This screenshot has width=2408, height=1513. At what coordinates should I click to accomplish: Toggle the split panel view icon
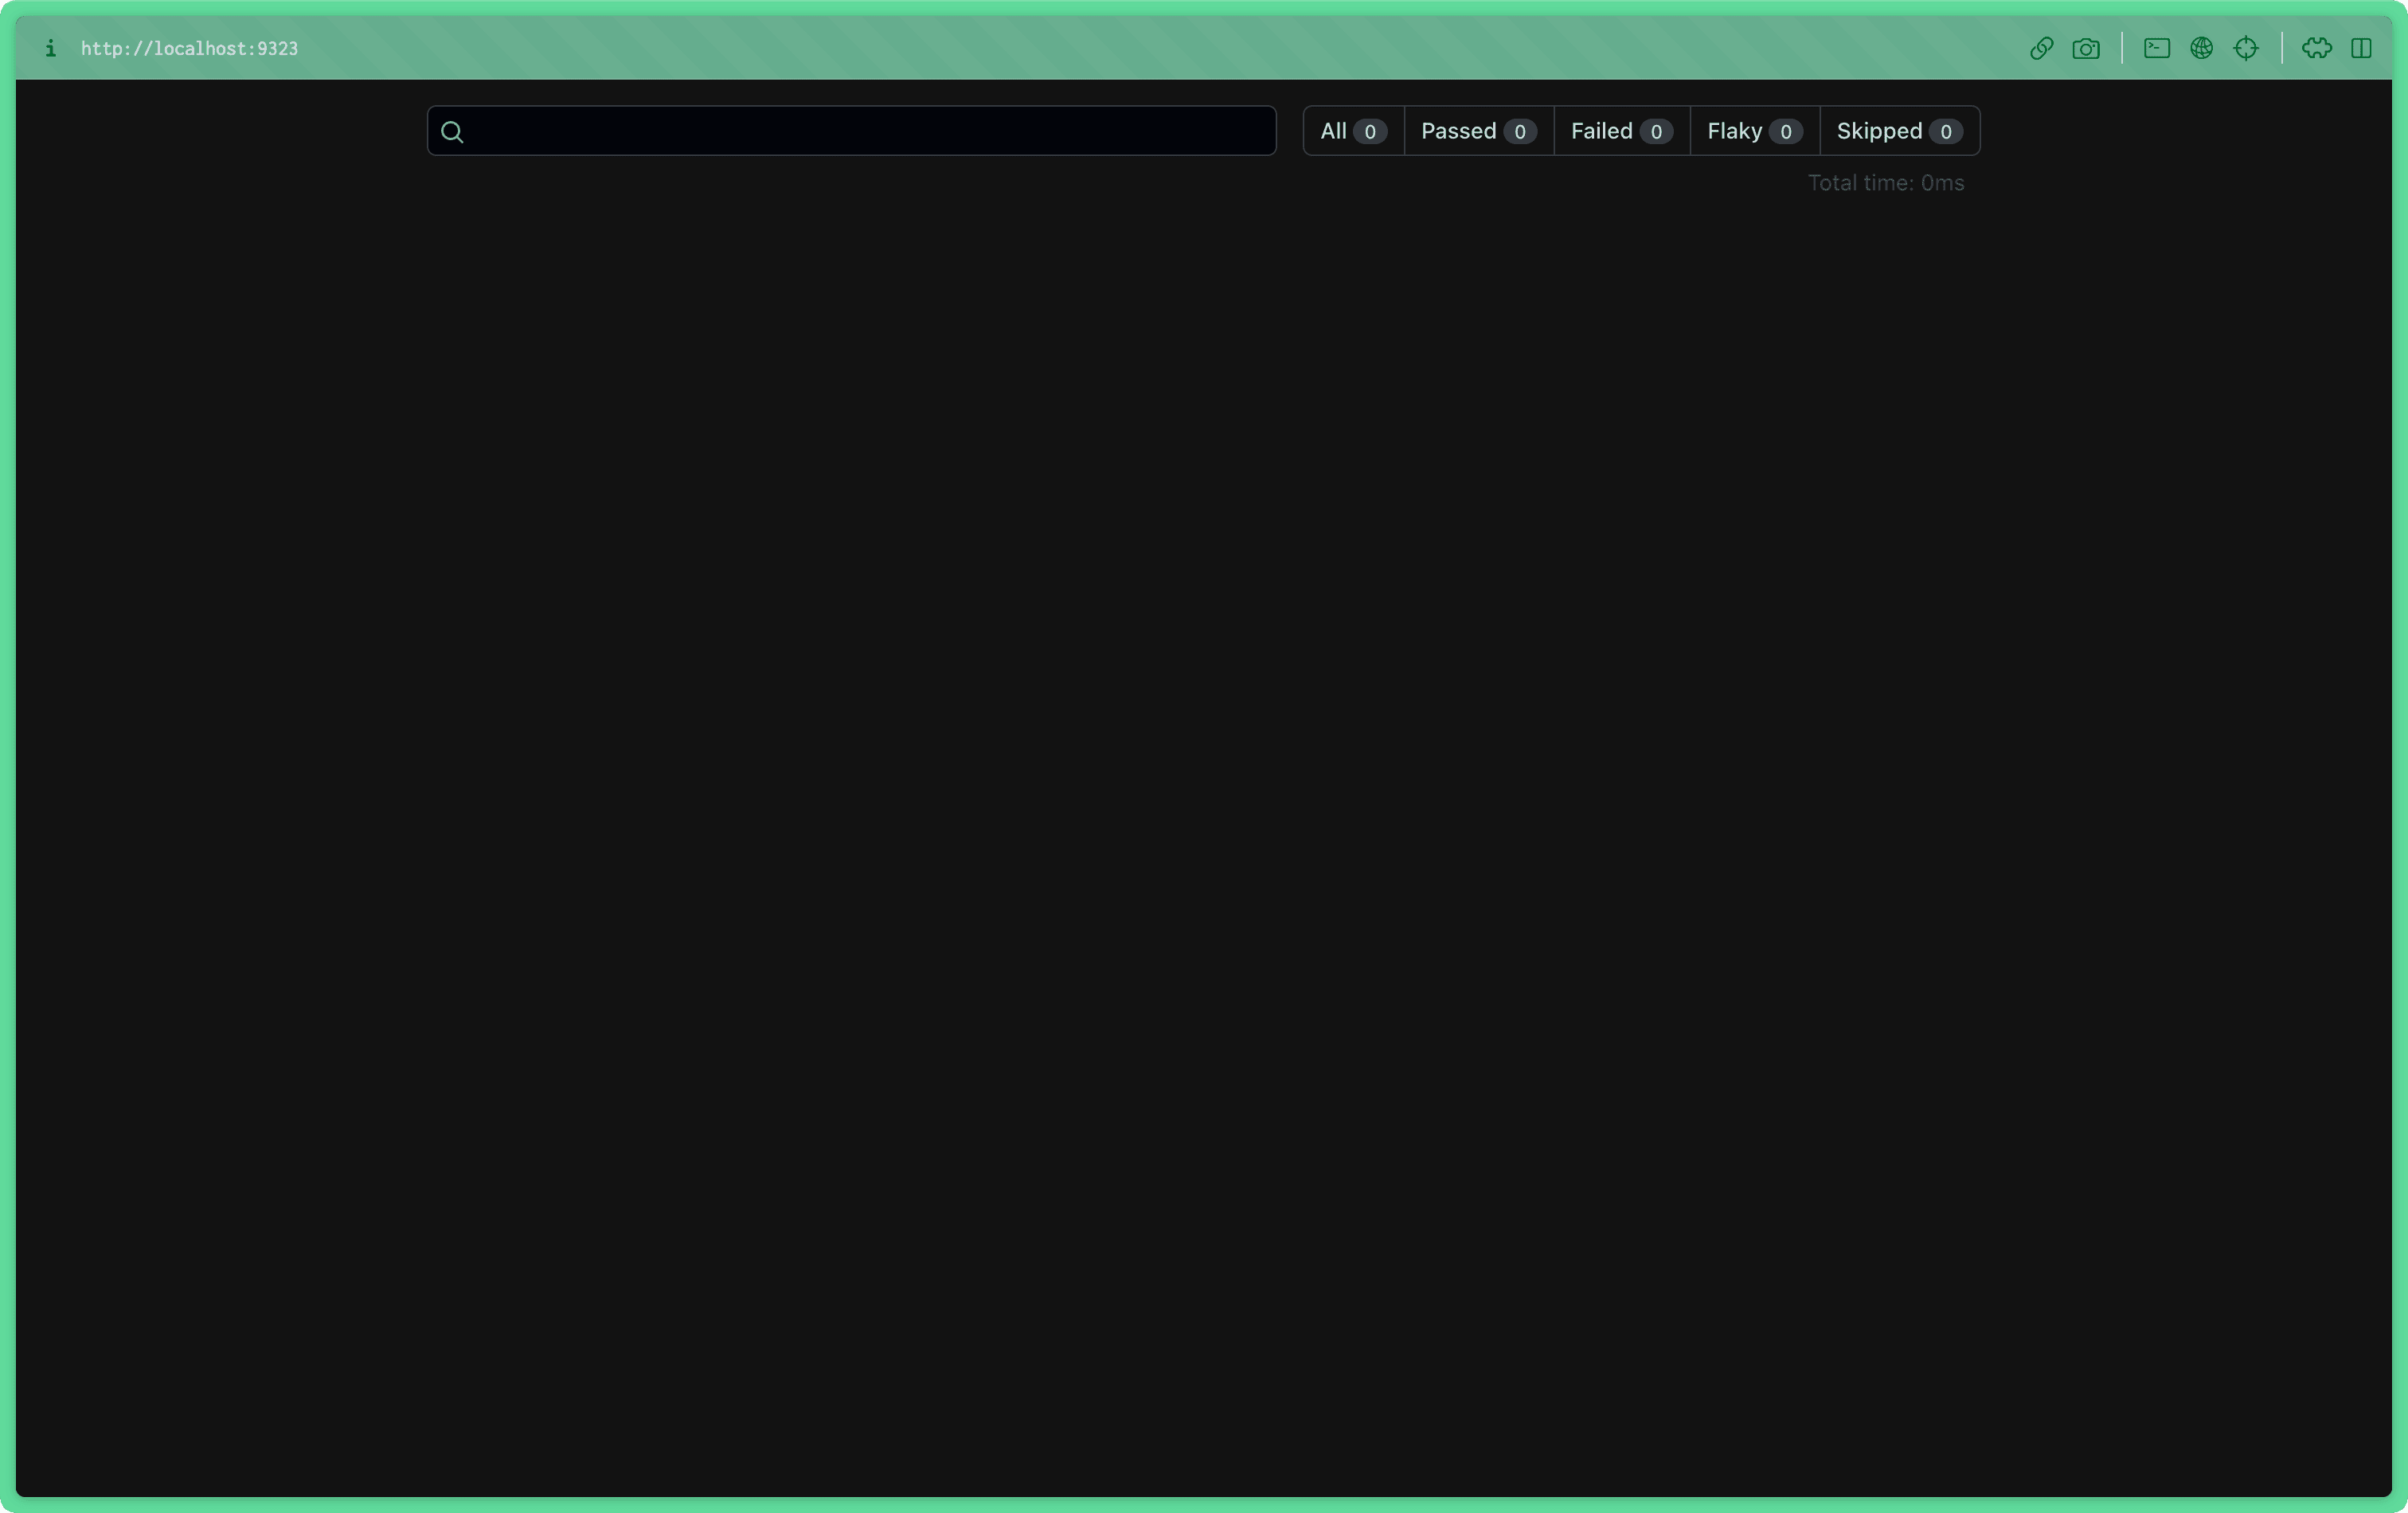(x=2363, y=48)
